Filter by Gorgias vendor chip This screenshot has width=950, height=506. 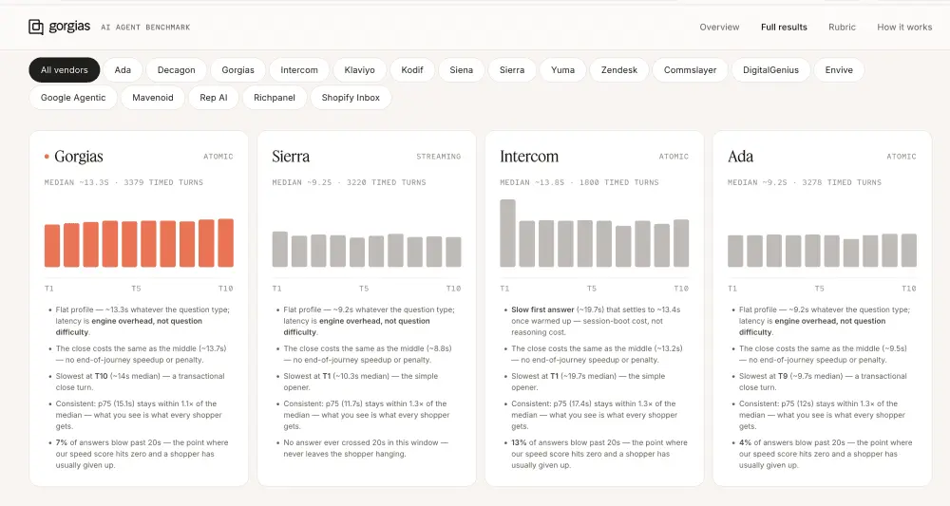tap(238, 70)
